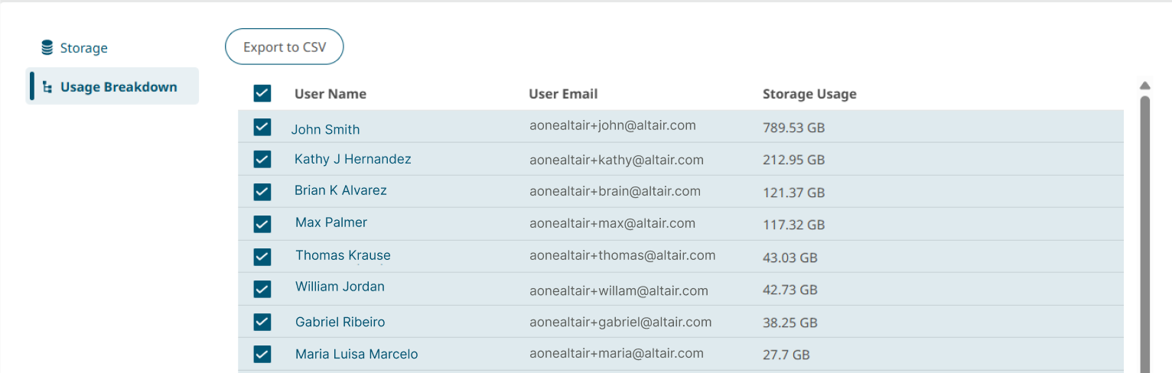Toggle Maria Luisa Marcelo's checkbox

pos(262,354)
